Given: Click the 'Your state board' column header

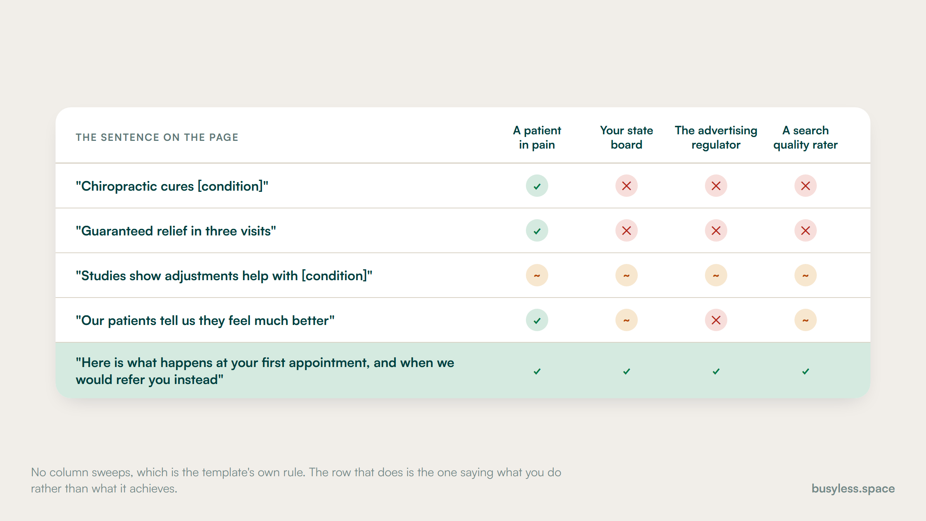Looking at the screenshot, I should pyautogui.click(x=626, y=137).
